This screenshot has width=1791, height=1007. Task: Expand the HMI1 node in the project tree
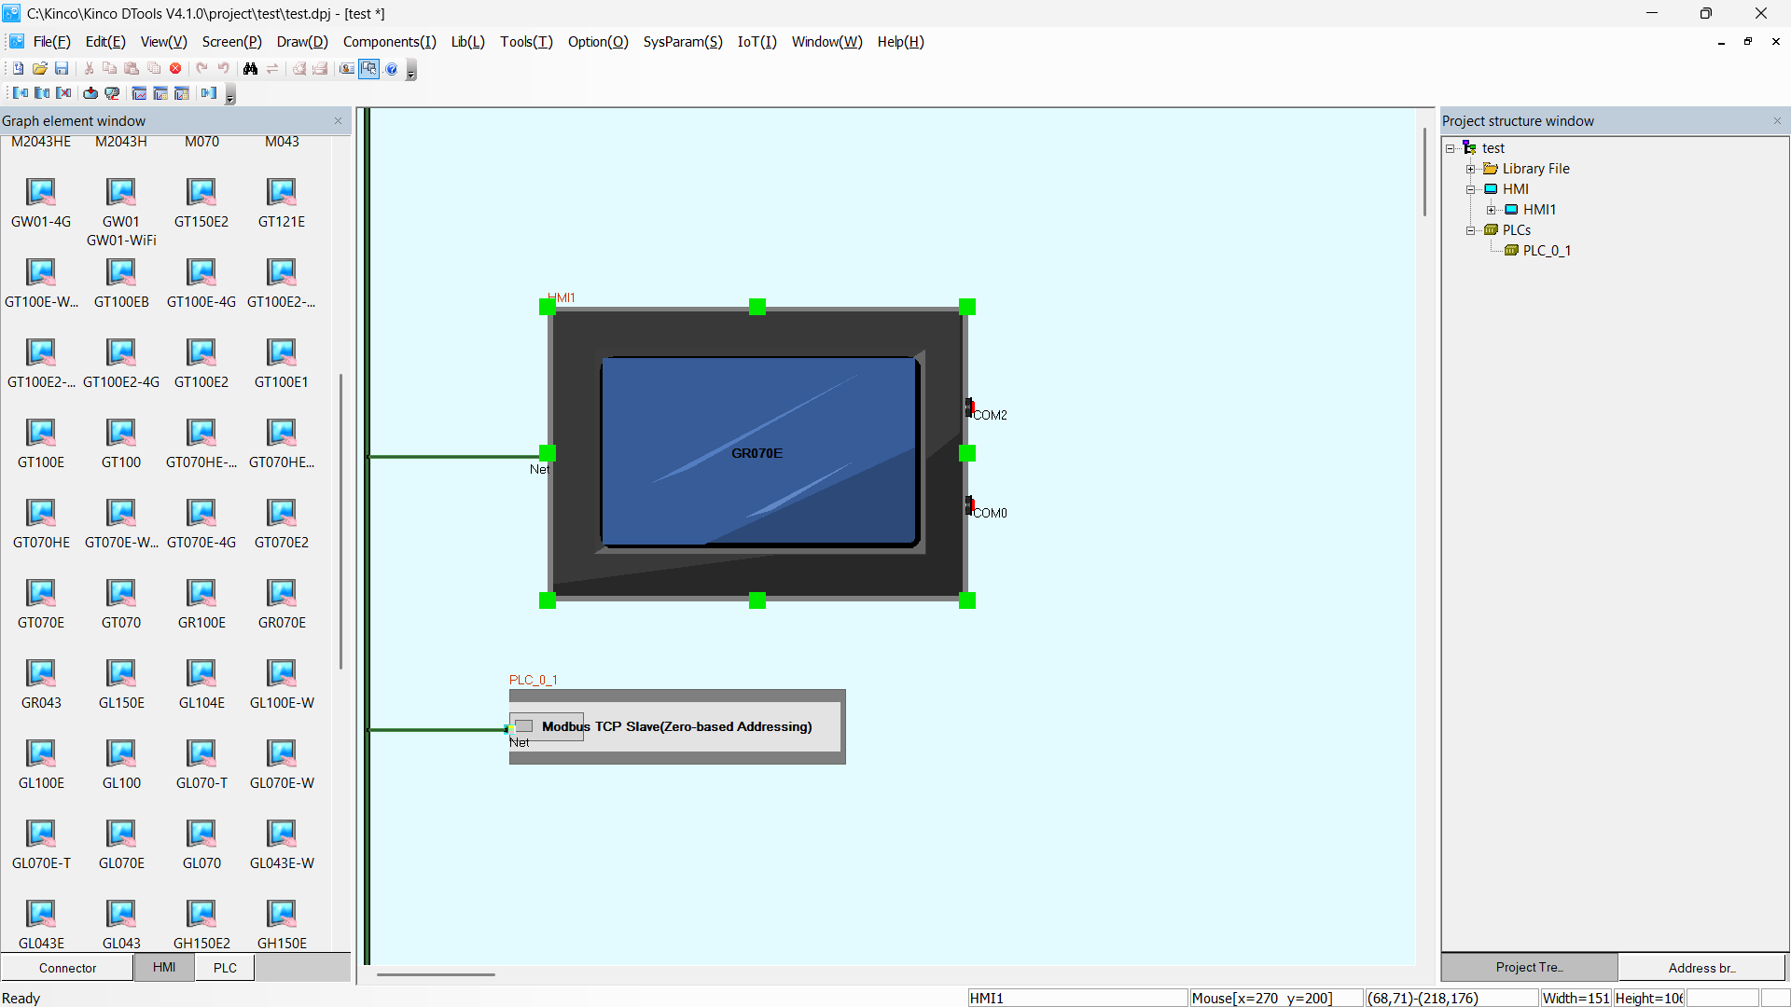pos(1492,210)
